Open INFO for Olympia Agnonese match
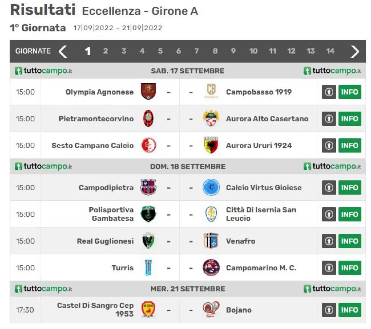 coord(350,92)
